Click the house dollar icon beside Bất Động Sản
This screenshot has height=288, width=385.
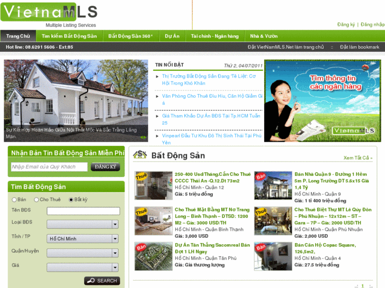[x=140, y=155]
